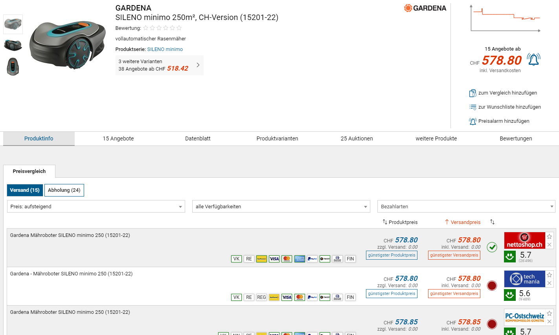Click the TWINT icon in the techmania row
This screenshot has height=335, width=559.
pos(325,297)
